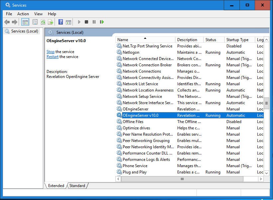The height and width of the screenshot is (200, 273).
Task: Click the Back arrow toolbar icon
Action: (7, 22)
